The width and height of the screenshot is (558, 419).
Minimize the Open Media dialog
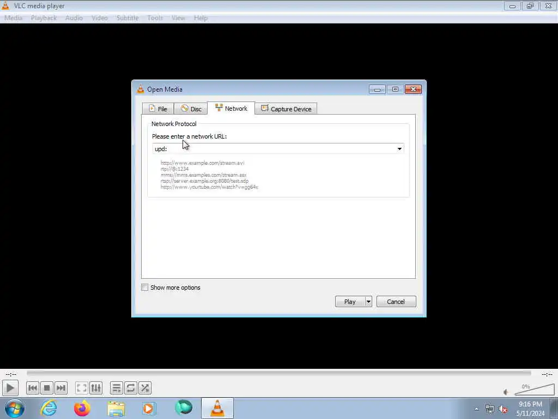pyautogui.click(x=377, y=89)
